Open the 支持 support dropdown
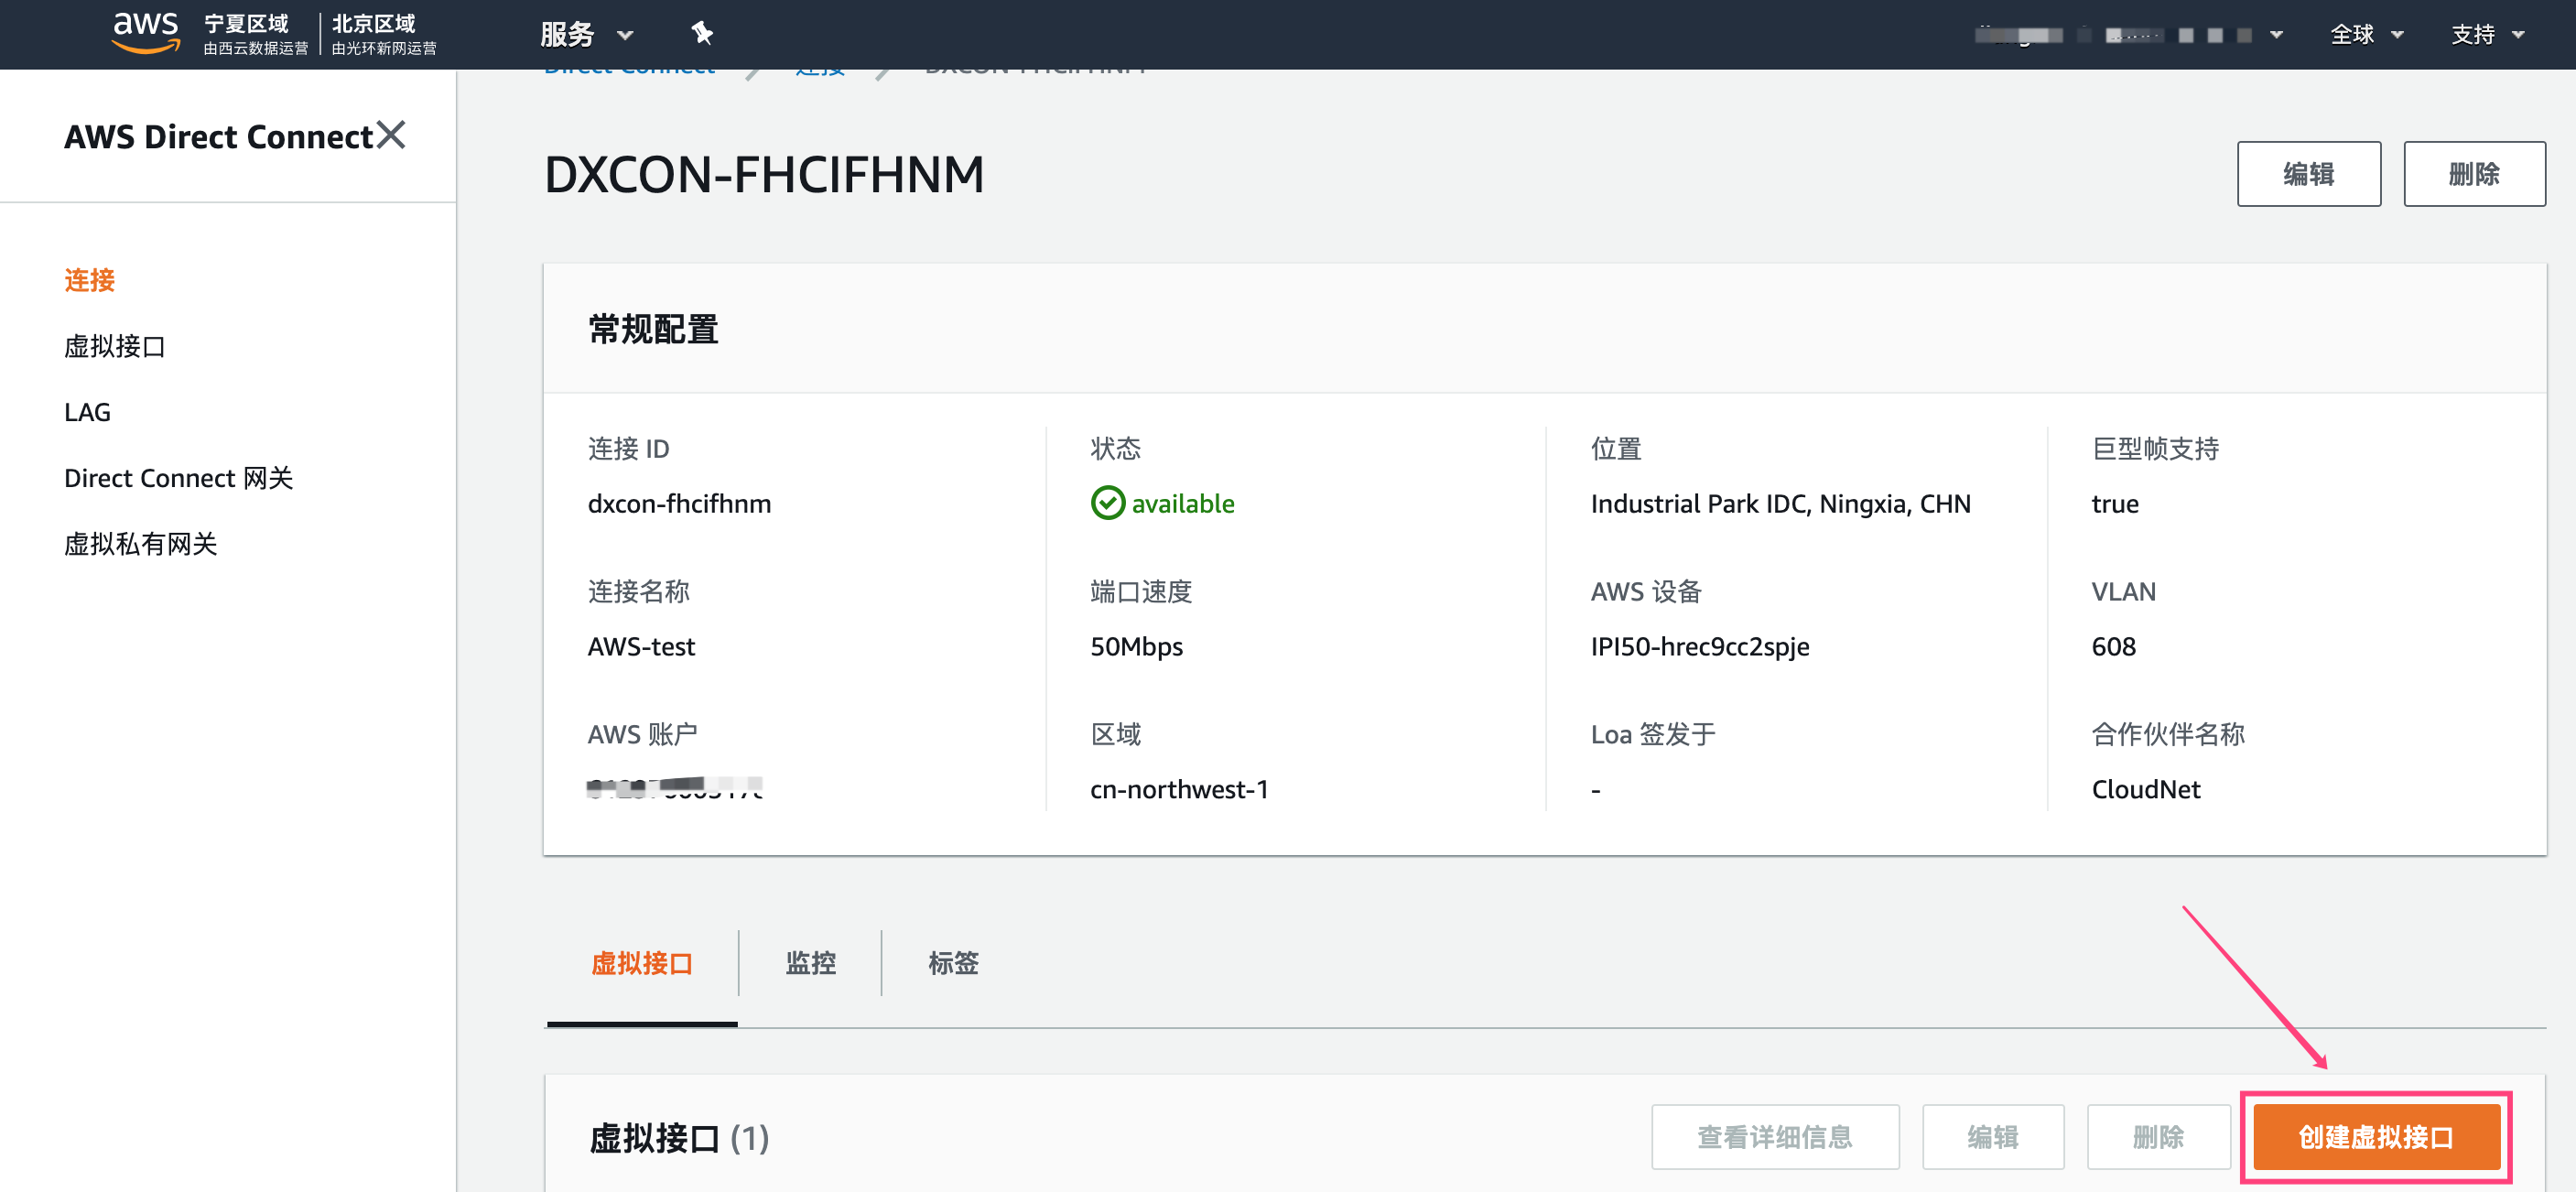This screenshot has height=1192, width=2576. point(2487,35)
